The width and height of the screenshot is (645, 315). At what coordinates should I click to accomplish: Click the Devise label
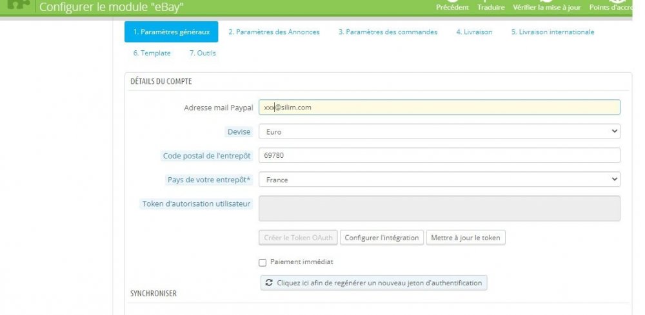239,132
